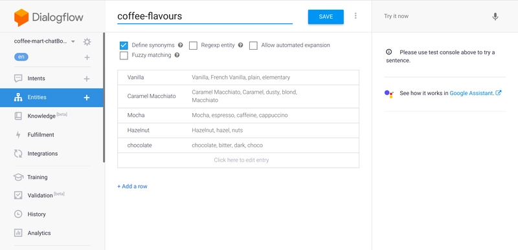The width and height of the screenshot is (518, 250).
Task: Click the coffee-flavours entity name field
Action: 205,16
